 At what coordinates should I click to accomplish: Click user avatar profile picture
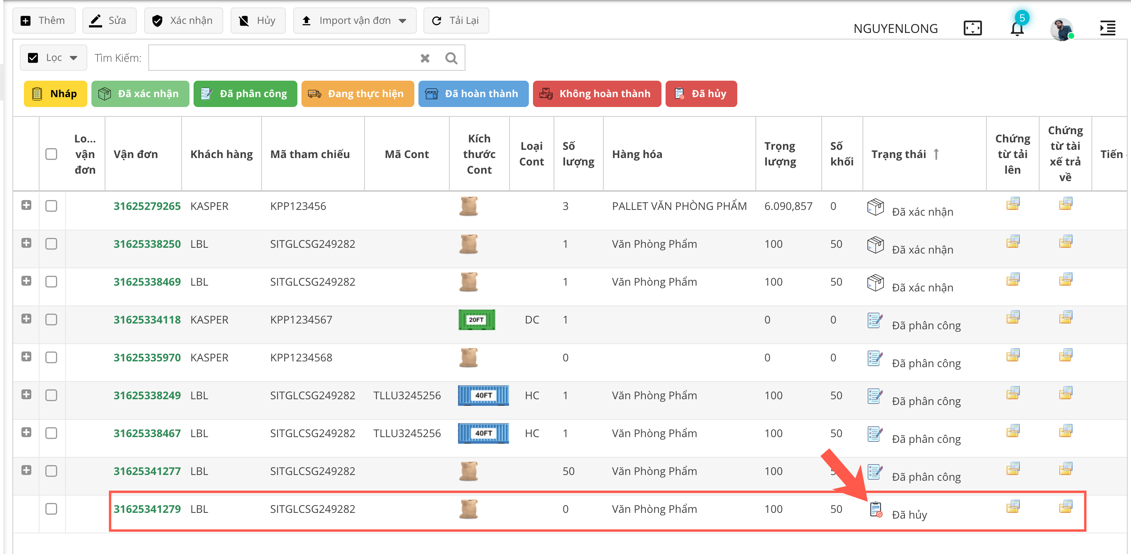point(1062,29)
